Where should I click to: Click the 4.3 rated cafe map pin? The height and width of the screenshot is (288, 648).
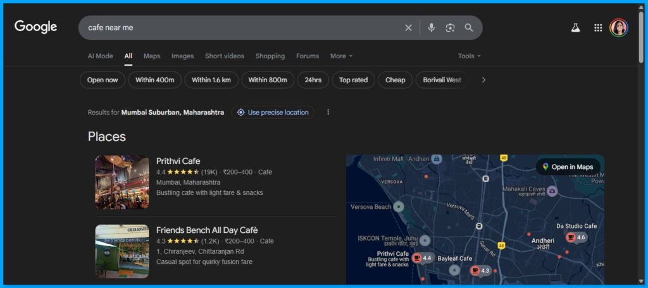tap(481, 271)
